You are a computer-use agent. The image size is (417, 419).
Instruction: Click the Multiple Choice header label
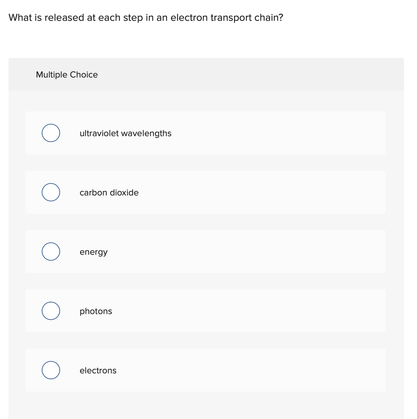pos(67,75)
